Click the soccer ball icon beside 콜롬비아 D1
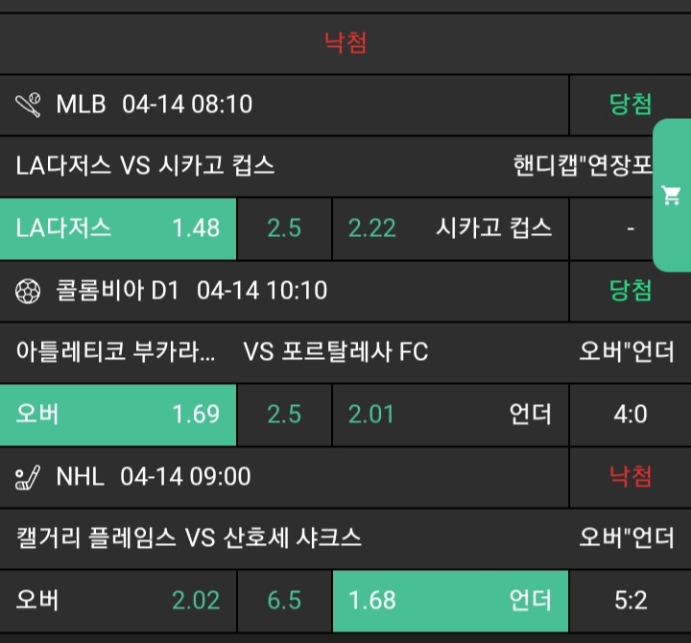This screenshot has height=643, width=691. point(29,291)
